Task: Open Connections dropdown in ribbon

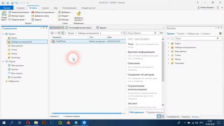Action: pyautogui.click(x=17, y=20)
